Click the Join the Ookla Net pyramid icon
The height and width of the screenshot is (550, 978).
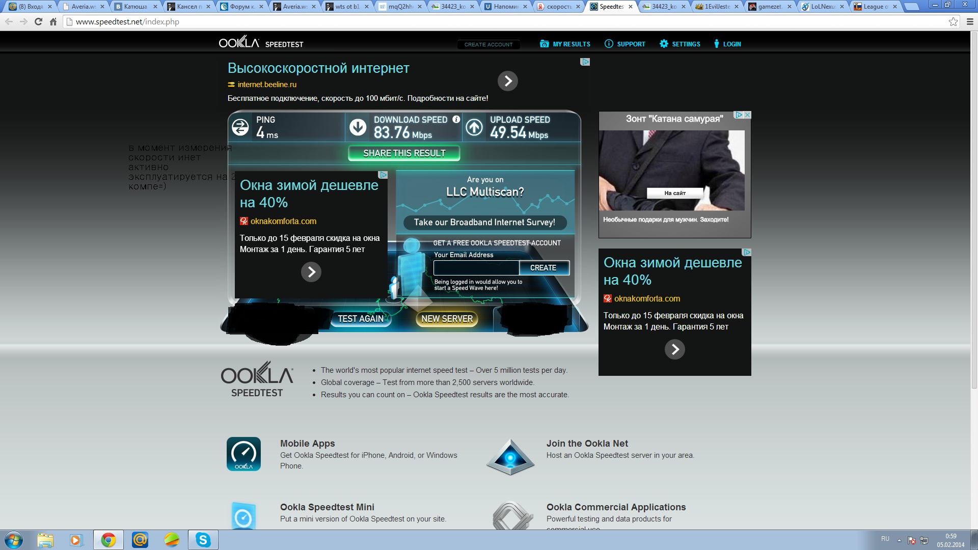pos(510,457)
